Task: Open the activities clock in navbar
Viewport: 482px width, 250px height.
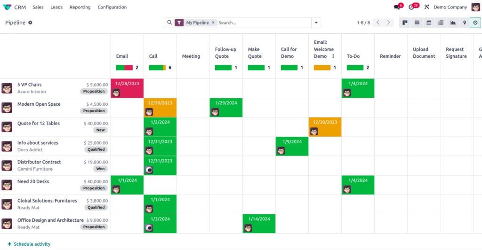Action: coord(411,7)
